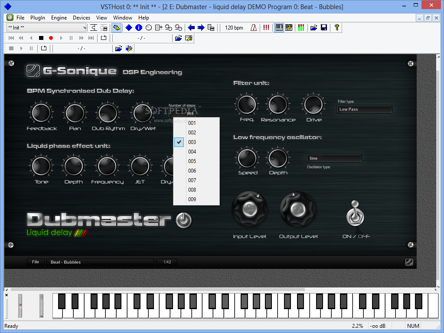Click the Input Level knob
Viewport: 444px width, 333px height.
250,209
